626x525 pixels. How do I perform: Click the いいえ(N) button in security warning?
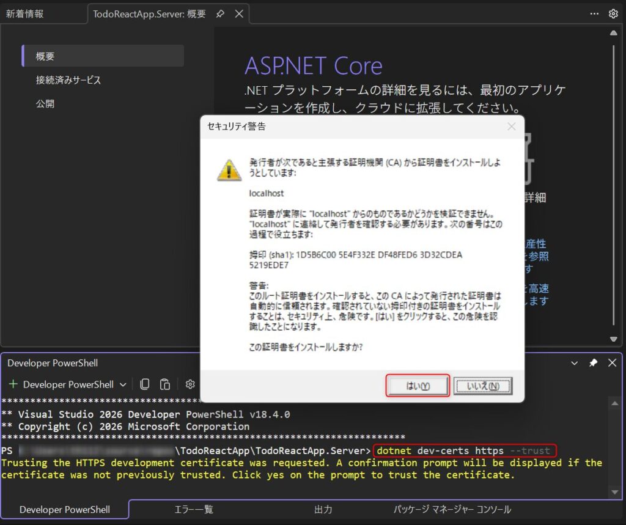click(x=482, y=386)
